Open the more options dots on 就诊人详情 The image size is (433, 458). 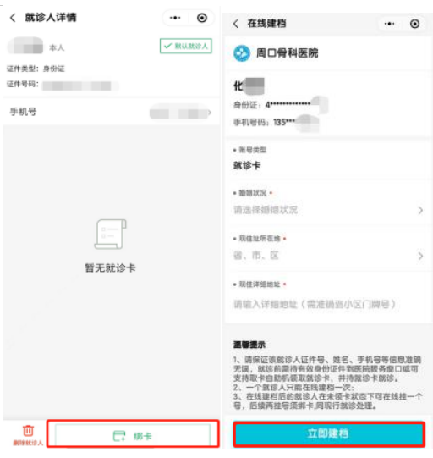pyautogui.click(x=175, y=18)
